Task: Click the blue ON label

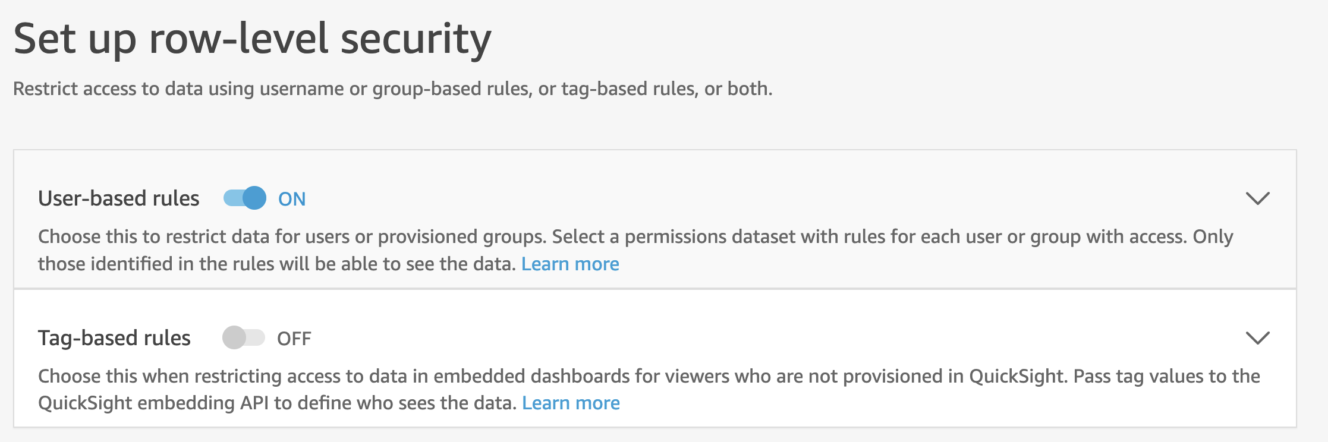Action: pos(292,199)
